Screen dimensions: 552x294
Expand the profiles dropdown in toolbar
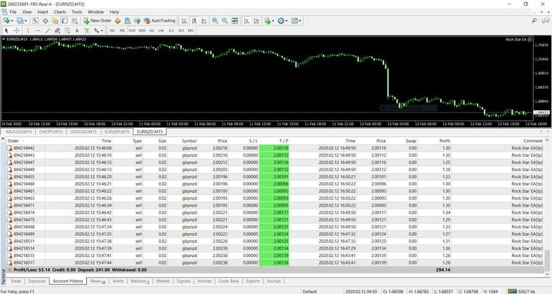[25, 21]
